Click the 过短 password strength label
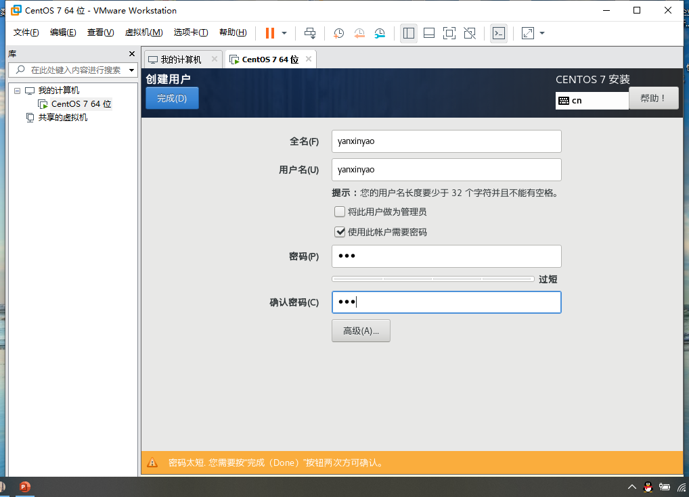Screen dimensions: 689x497 pos(548,279)
